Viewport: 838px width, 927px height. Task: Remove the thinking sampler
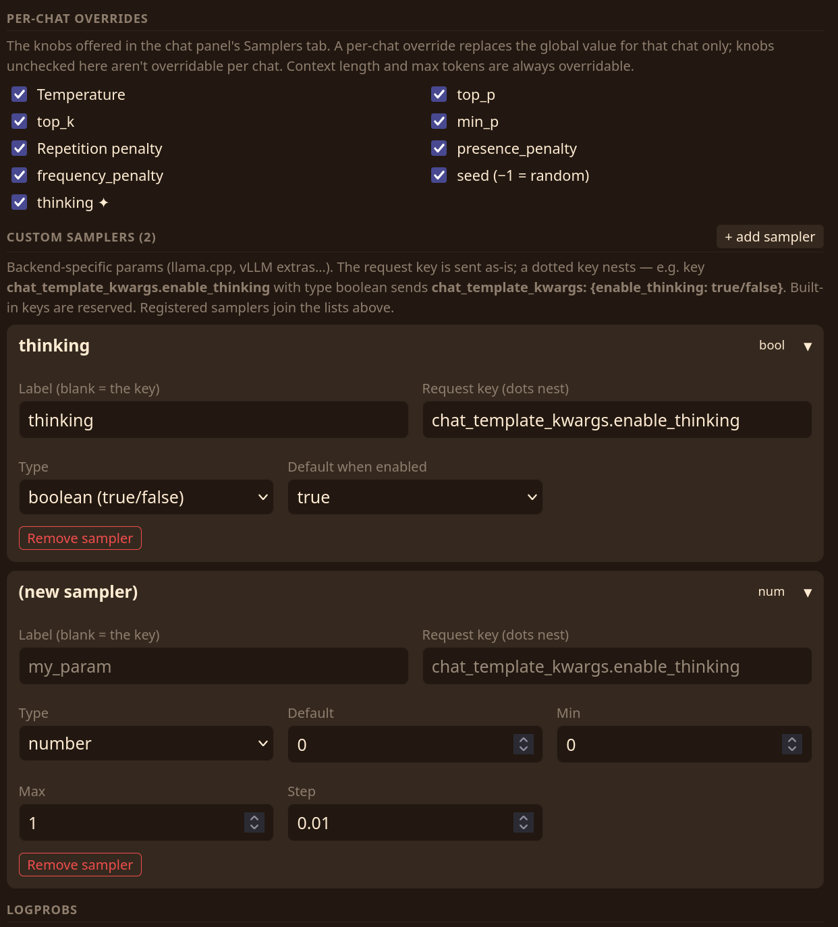80,538
